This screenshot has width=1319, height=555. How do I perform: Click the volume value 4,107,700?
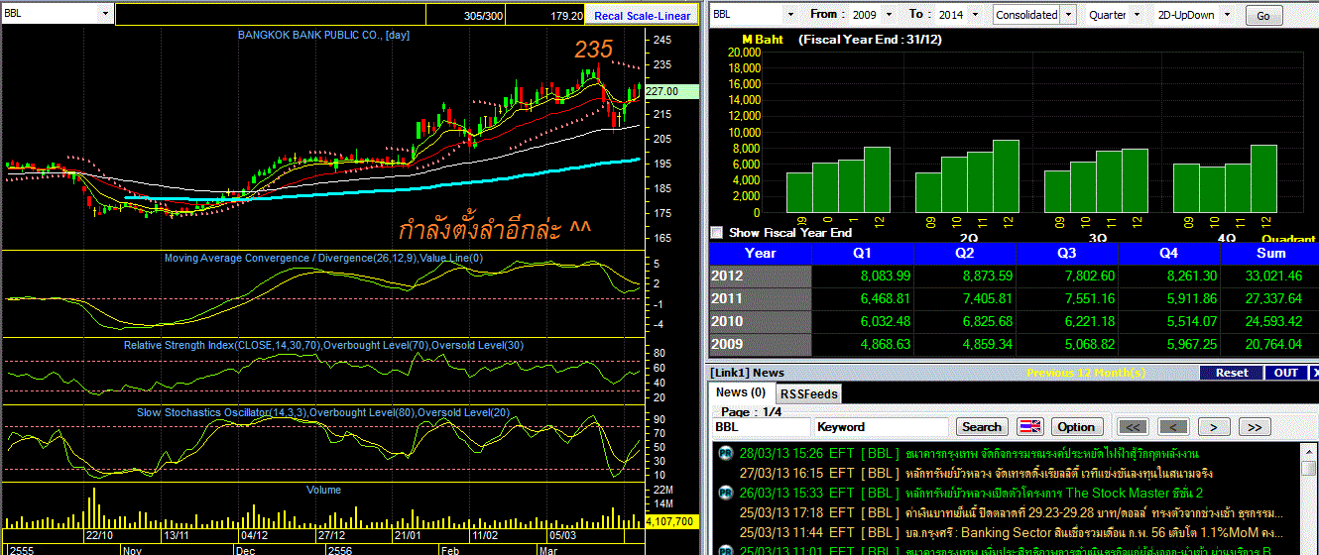click(x=671, y=521)
